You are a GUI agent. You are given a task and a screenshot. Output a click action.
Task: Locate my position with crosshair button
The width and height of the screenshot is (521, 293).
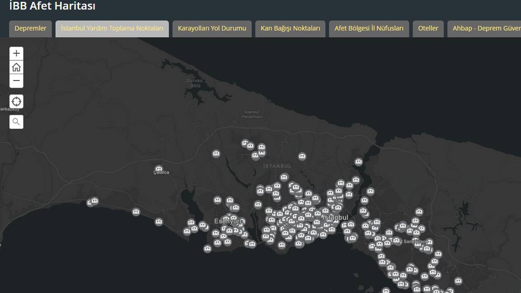pos(16,101)
